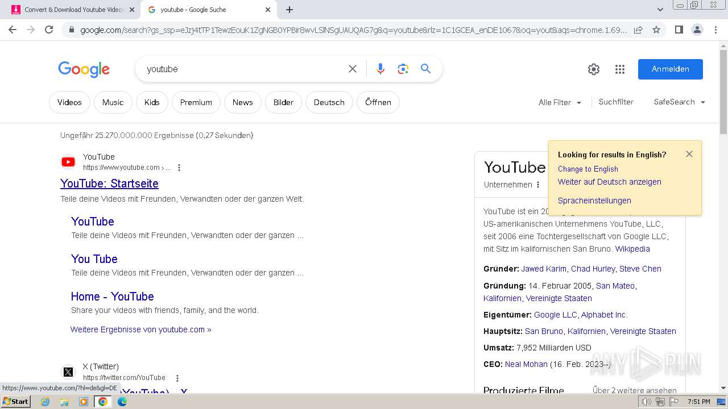Reload the page

[49, 30]
